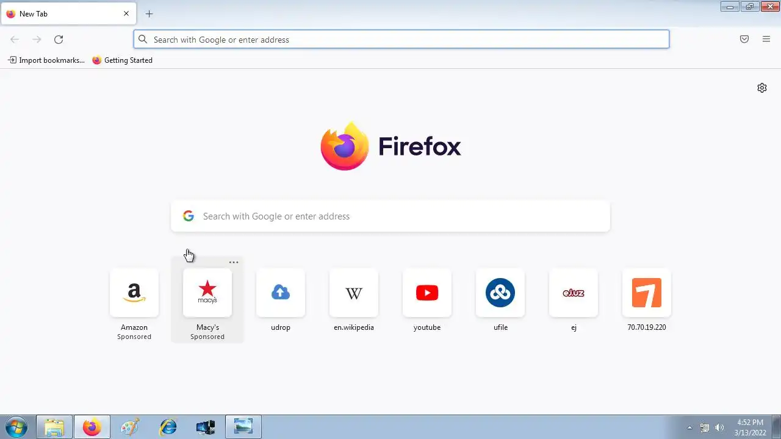781x439 pixels.
Task: Open the Save to Pocket icon
Action: click(744, 40)
